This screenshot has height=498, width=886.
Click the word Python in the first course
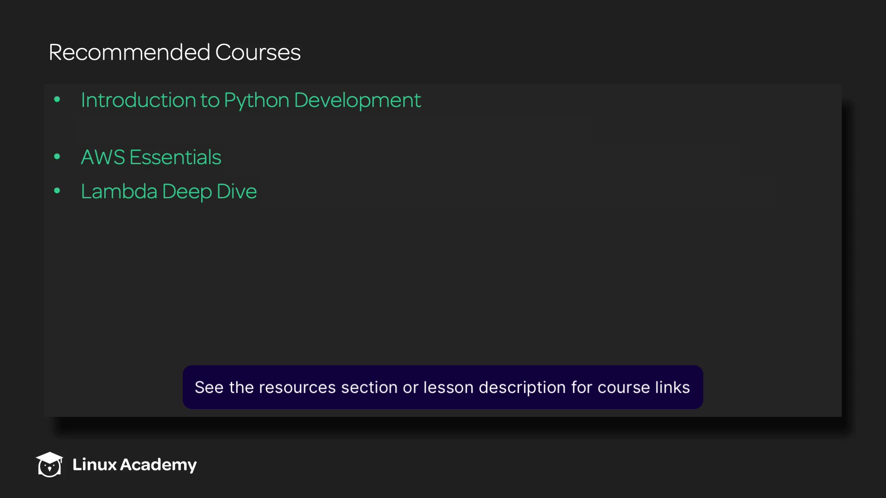256,101
